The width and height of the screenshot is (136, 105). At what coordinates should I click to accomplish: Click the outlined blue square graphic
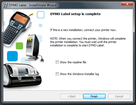coord(41,15)
